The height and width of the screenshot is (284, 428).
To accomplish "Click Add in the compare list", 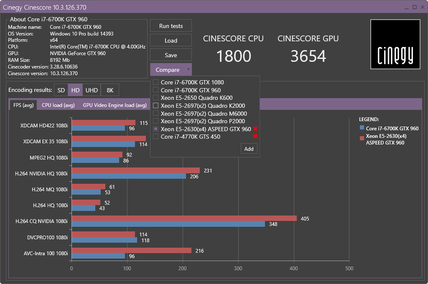I will (x=249, y=149).
